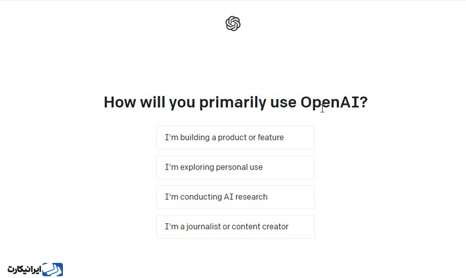Select "I'm building a product or feature"
Screen dimensions: 466x278
(235, 138)
